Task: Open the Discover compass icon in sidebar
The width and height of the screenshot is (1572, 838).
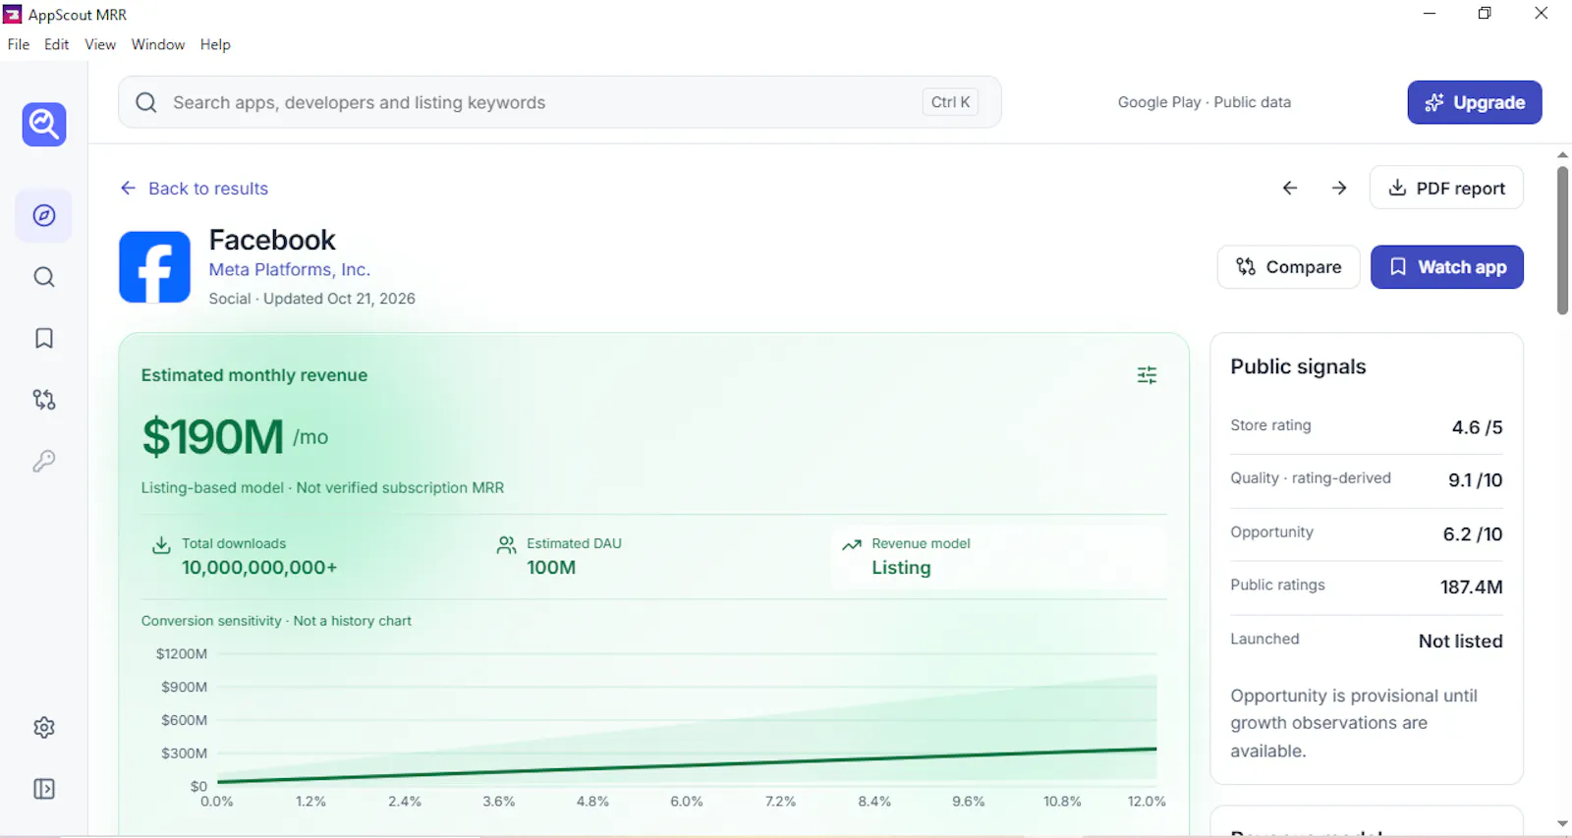Action: (44, 215)
